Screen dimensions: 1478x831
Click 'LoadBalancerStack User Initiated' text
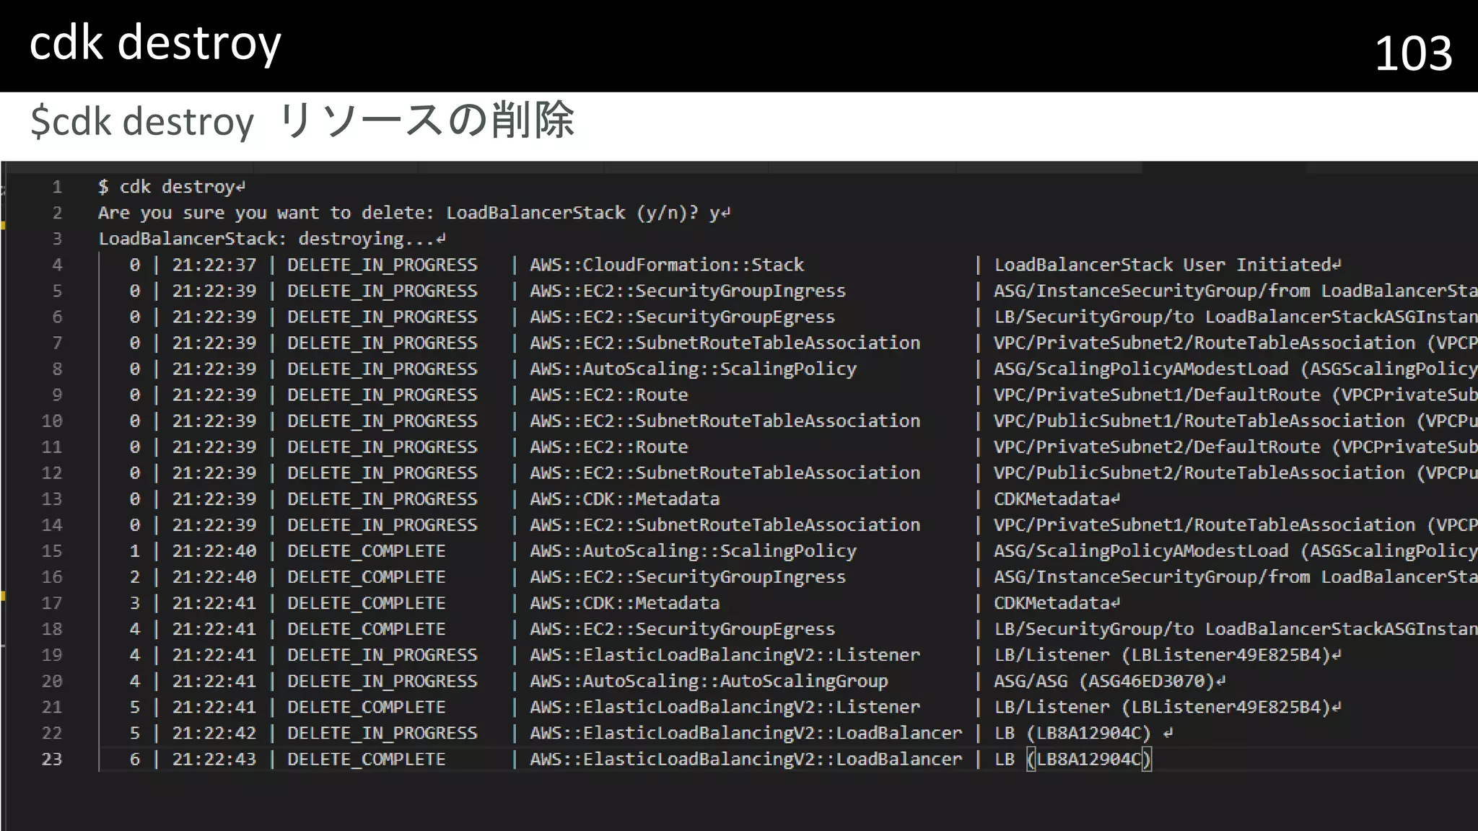tap(1163, 265)
